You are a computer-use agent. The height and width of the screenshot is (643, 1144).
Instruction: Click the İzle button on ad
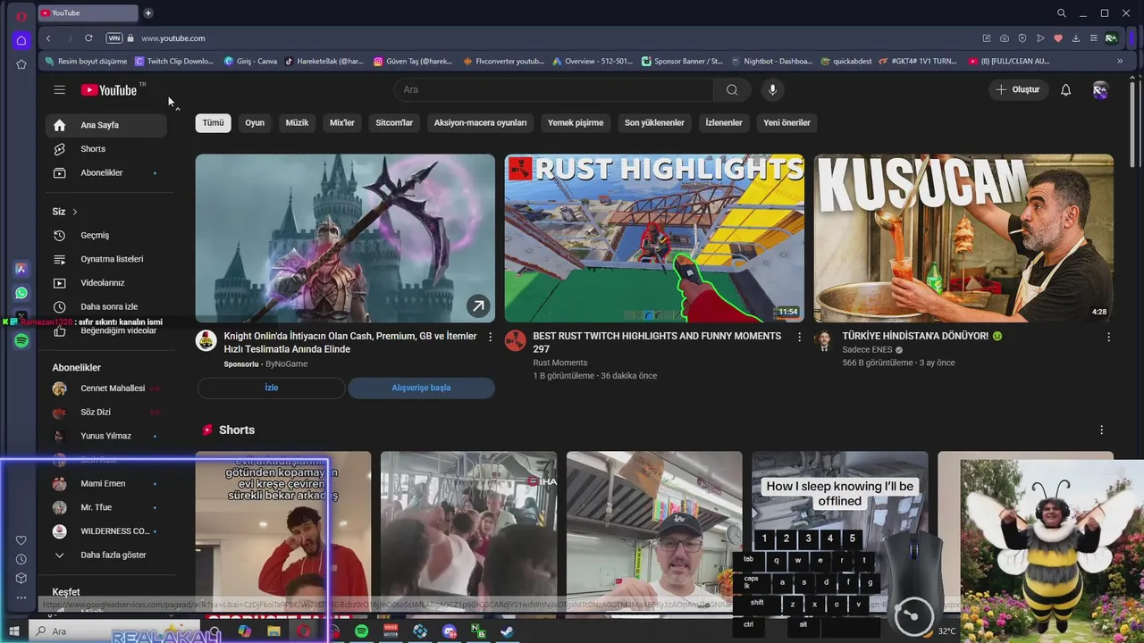coord(271,388)
